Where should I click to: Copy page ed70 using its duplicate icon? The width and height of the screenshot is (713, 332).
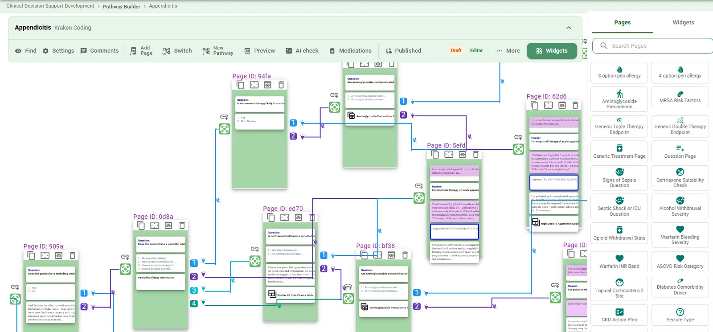click(x=271, y=217)
